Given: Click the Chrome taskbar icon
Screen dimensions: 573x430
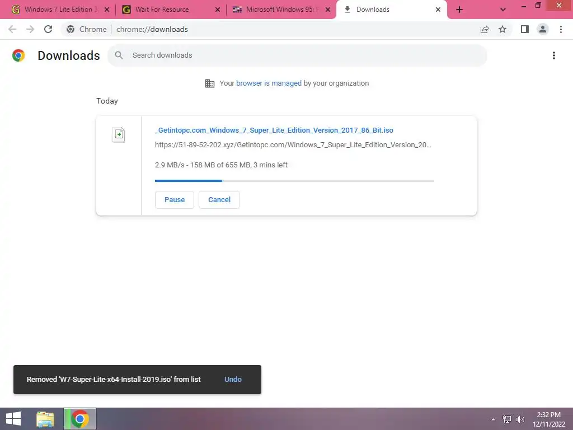Looking at the screenshot, I should 80,419.
